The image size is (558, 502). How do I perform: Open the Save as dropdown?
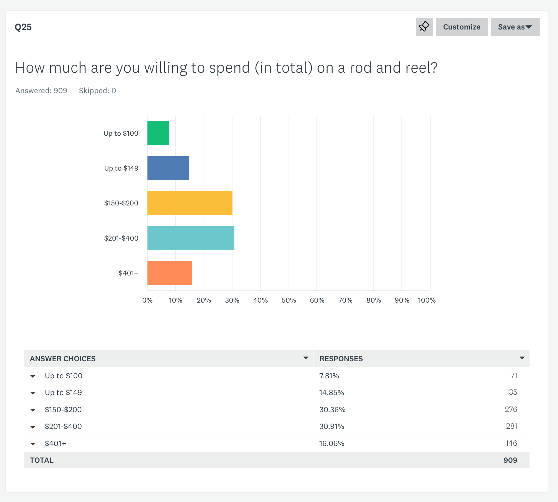[515, 27]
